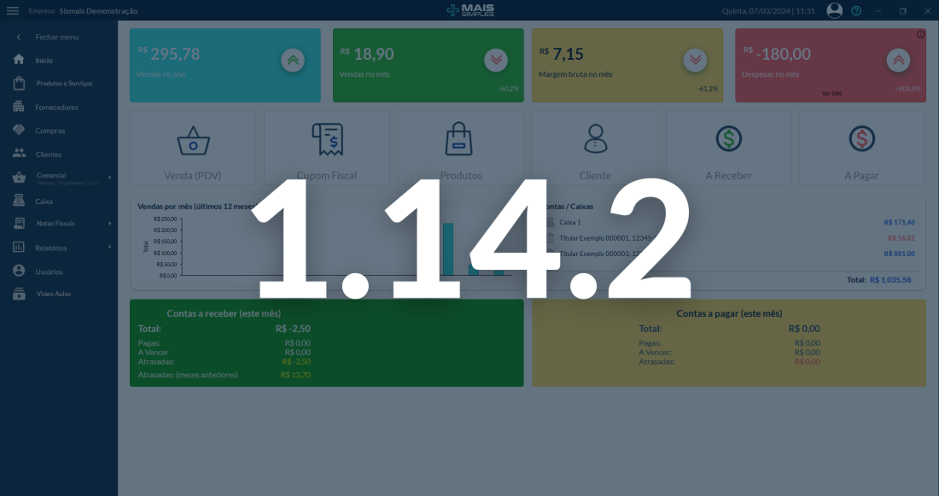Click the Ver DRE link
939x496 pixels.
coord(831,93)
